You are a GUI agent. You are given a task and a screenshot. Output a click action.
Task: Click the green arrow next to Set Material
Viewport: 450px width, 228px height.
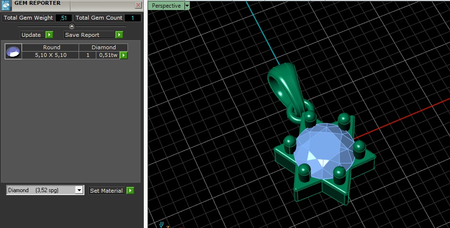pyautogui.click(x=130, y=191)
